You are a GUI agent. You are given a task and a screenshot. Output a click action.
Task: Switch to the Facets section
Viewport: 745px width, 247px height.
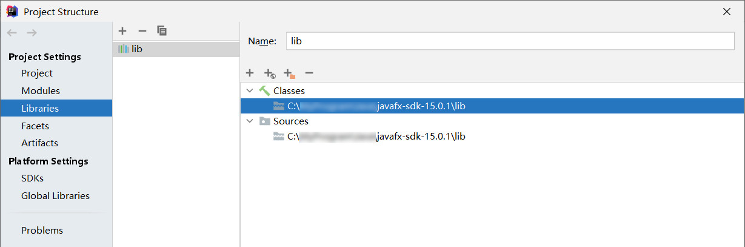pyautogui.click(x=35, y=126)
